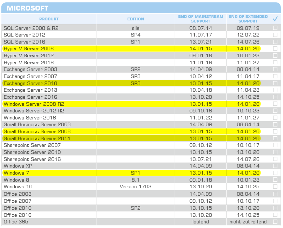Select the laufend cell for Office 365
Viewport: 283px width, 228px height.
point(201,222)
